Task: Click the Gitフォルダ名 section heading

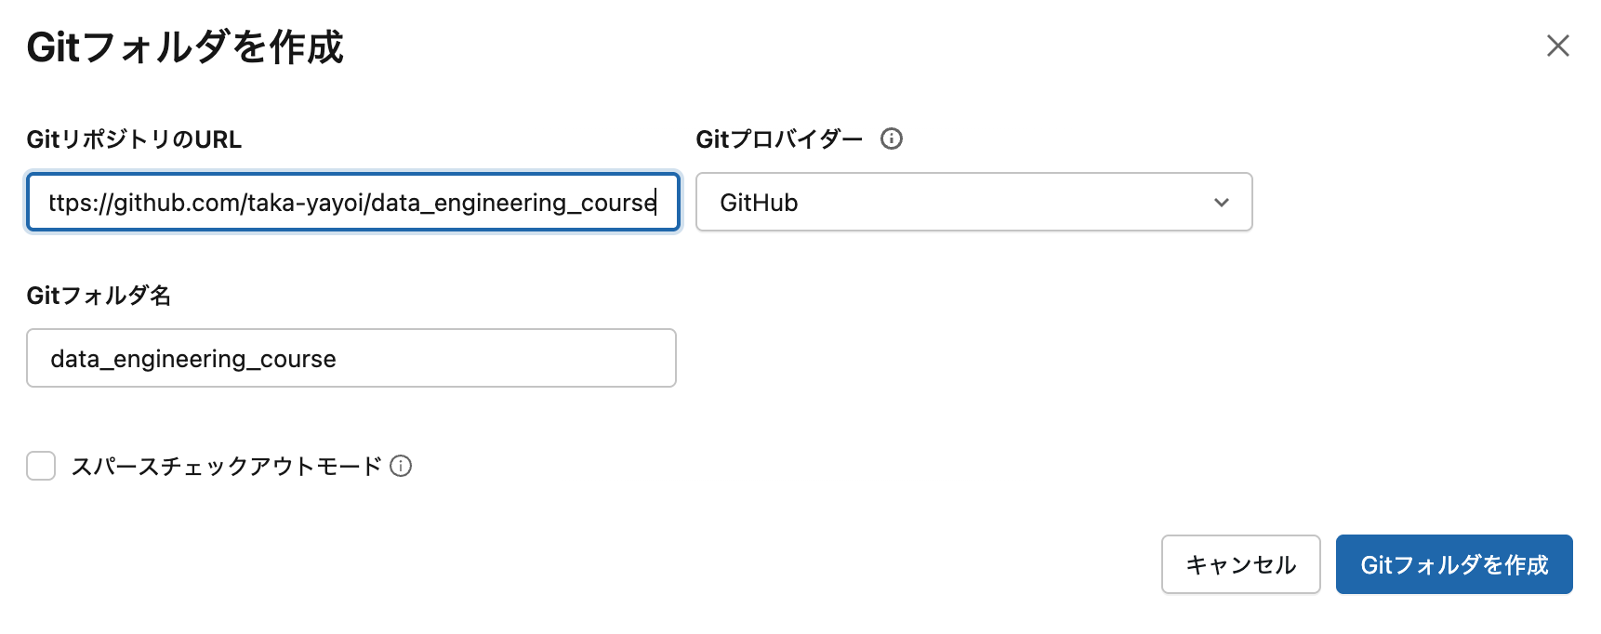Action: point(100,296)
